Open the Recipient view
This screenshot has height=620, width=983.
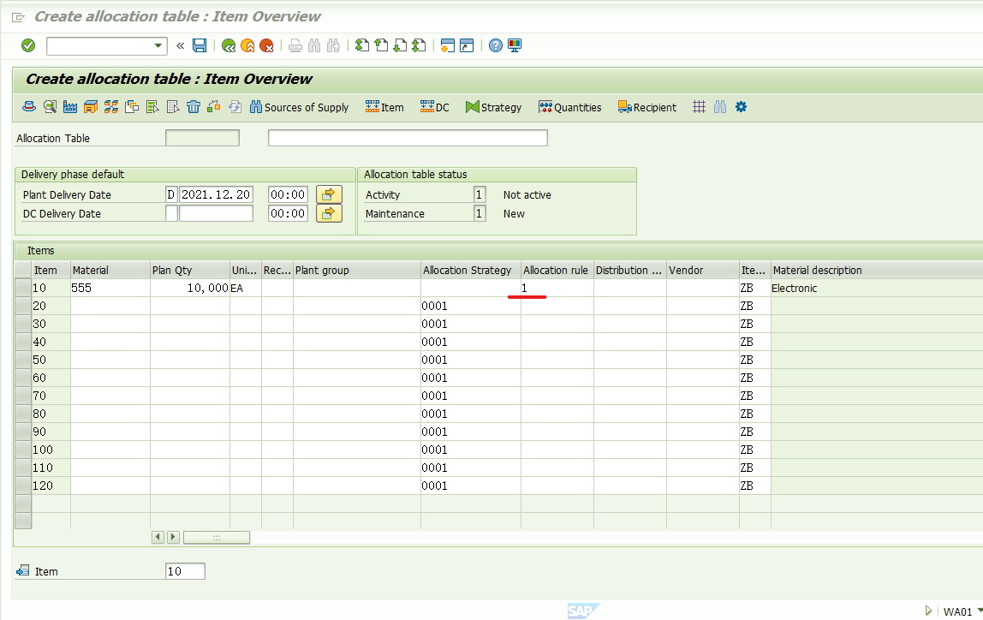tap(647, 107)
